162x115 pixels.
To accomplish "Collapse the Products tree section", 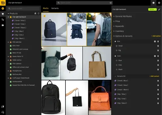I will click(8, 14).
